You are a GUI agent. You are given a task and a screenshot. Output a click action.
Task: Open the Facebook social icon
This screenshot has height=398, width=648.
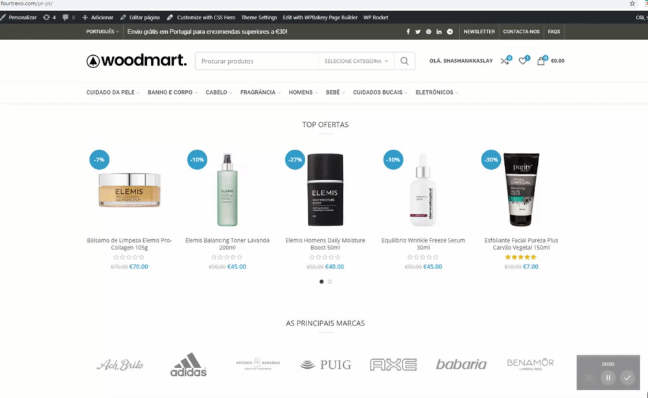coord(408,31)
